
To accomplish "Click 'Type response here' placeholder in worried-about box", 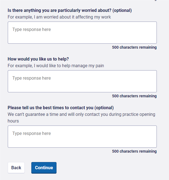I will pyautogui.click(x=32, y=30).
